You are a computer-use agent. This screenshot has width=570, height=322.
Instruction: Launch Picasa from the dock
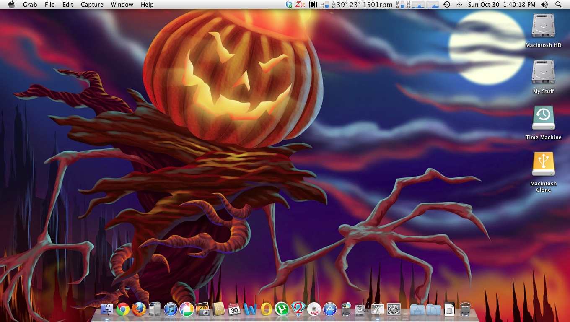pyautogui.click(x=187, y=309)
